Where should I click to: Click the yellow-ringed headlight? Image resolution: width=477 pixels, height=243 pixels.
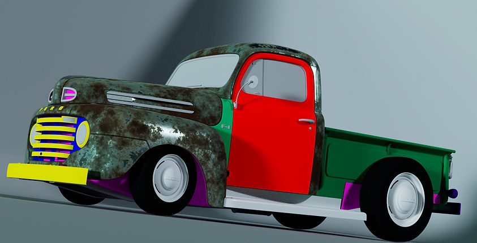point(83,134)
